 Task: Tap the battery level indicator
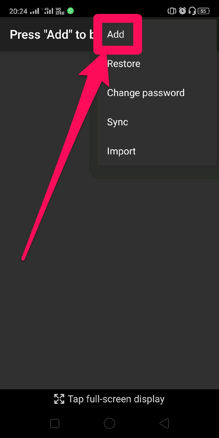click(204, 11)
